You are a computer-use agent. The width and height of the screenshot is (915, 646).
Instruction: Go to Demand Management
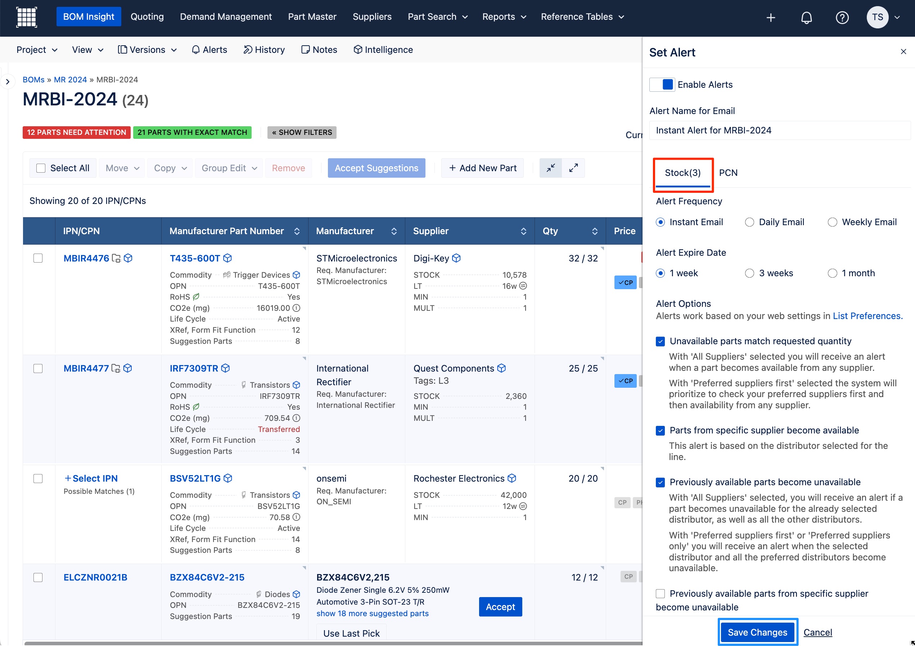[x=226, y=17]
